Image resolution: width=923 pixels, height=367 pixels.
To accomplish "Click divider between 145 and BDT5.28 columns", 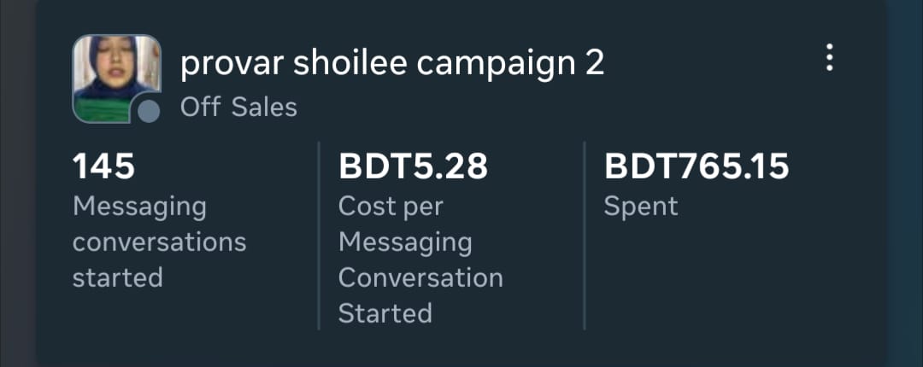I will click(319, 236).
